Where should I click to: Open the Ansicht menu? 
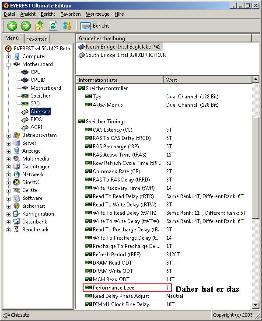(28, 14)
